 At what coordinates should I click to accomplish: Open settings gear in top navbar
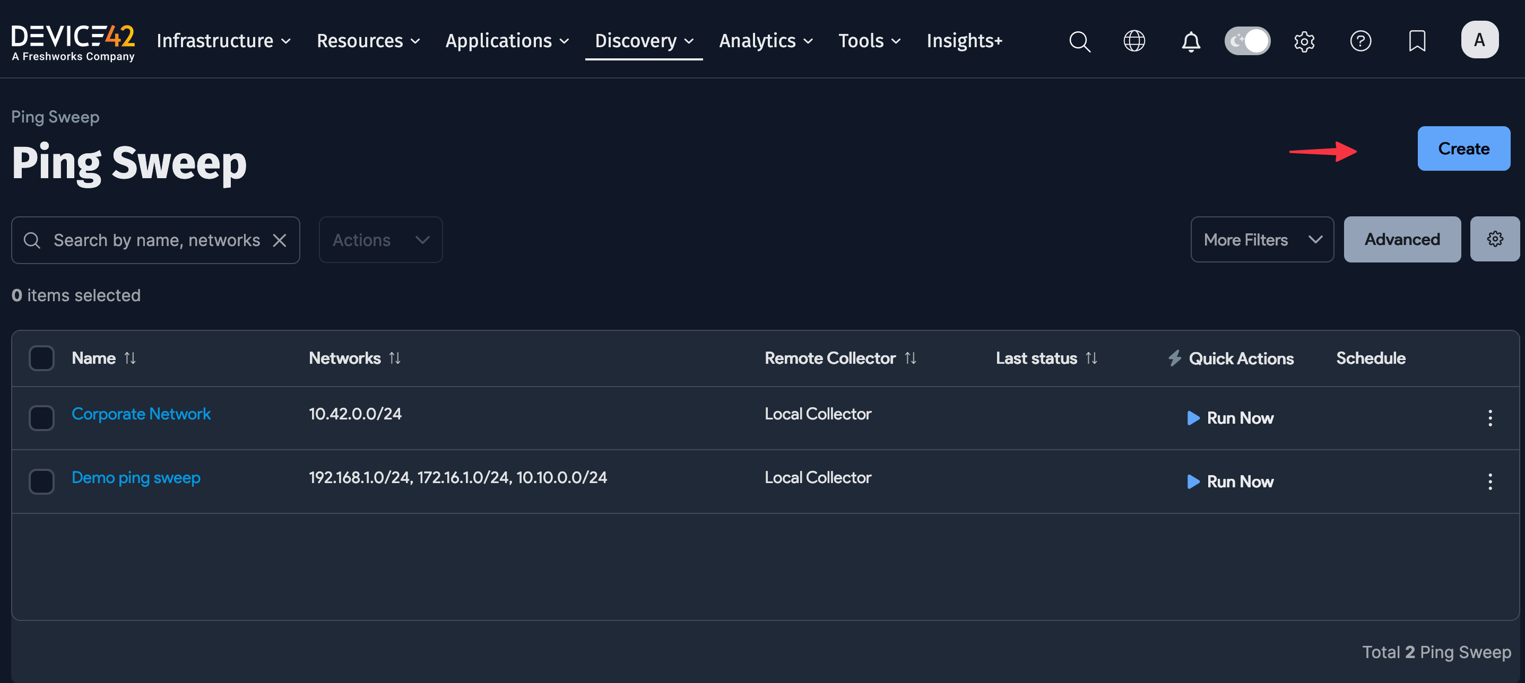click(1304, 41)
